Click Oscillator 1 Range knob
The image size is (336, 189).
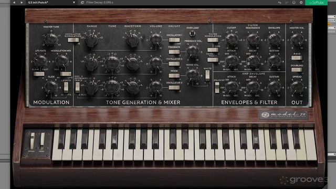[x=92, y=40]
